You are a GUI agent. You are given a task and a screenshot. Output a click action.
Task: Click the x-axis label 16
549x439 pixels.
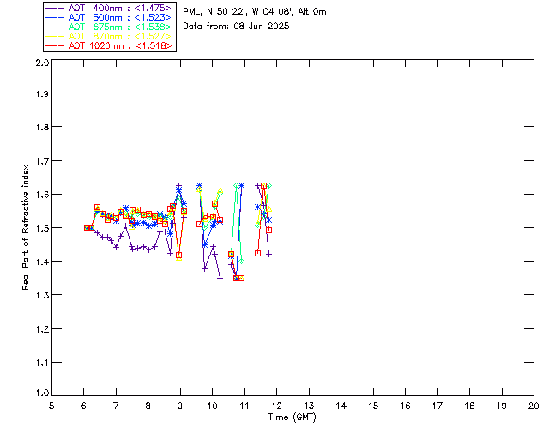405,406
